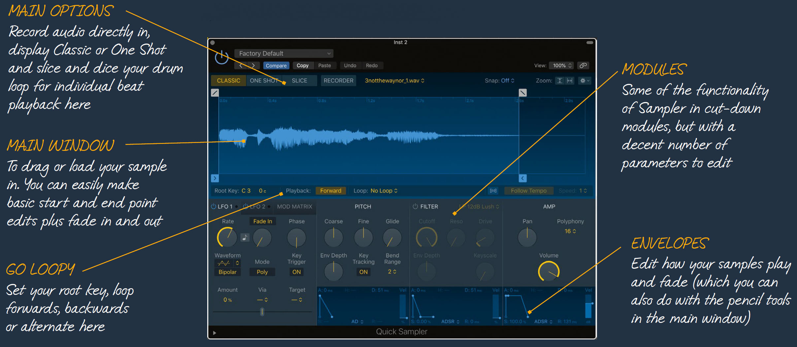Click the Undo button
The image size is (797, 347).
350,65
